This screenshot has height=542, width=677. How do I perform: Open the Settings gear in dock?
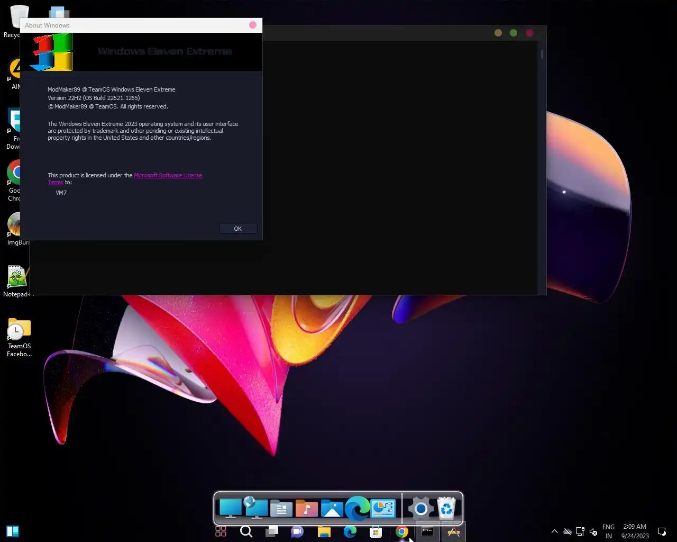click(421, 509)
